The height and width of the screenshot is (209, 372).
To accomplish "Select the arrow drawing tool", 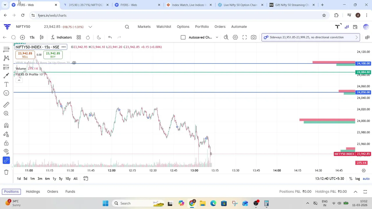I will [x=6, y=75].
